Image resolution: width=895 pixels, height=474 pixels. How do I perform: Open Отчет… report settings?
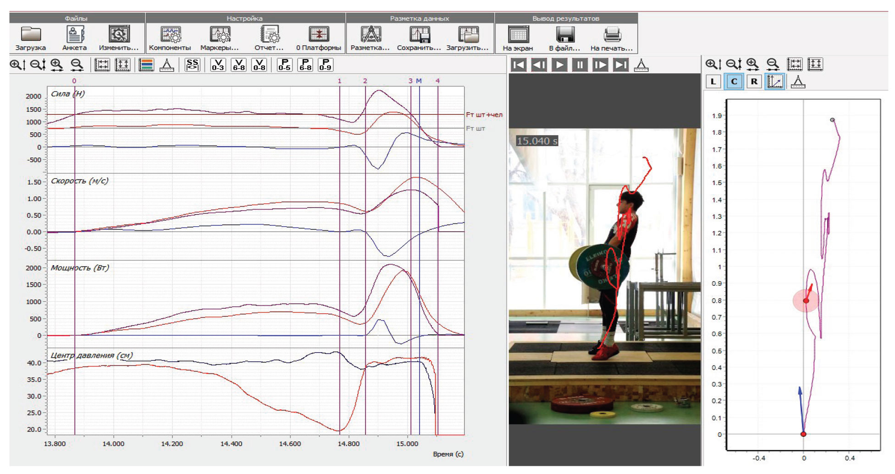click(269, 35)
